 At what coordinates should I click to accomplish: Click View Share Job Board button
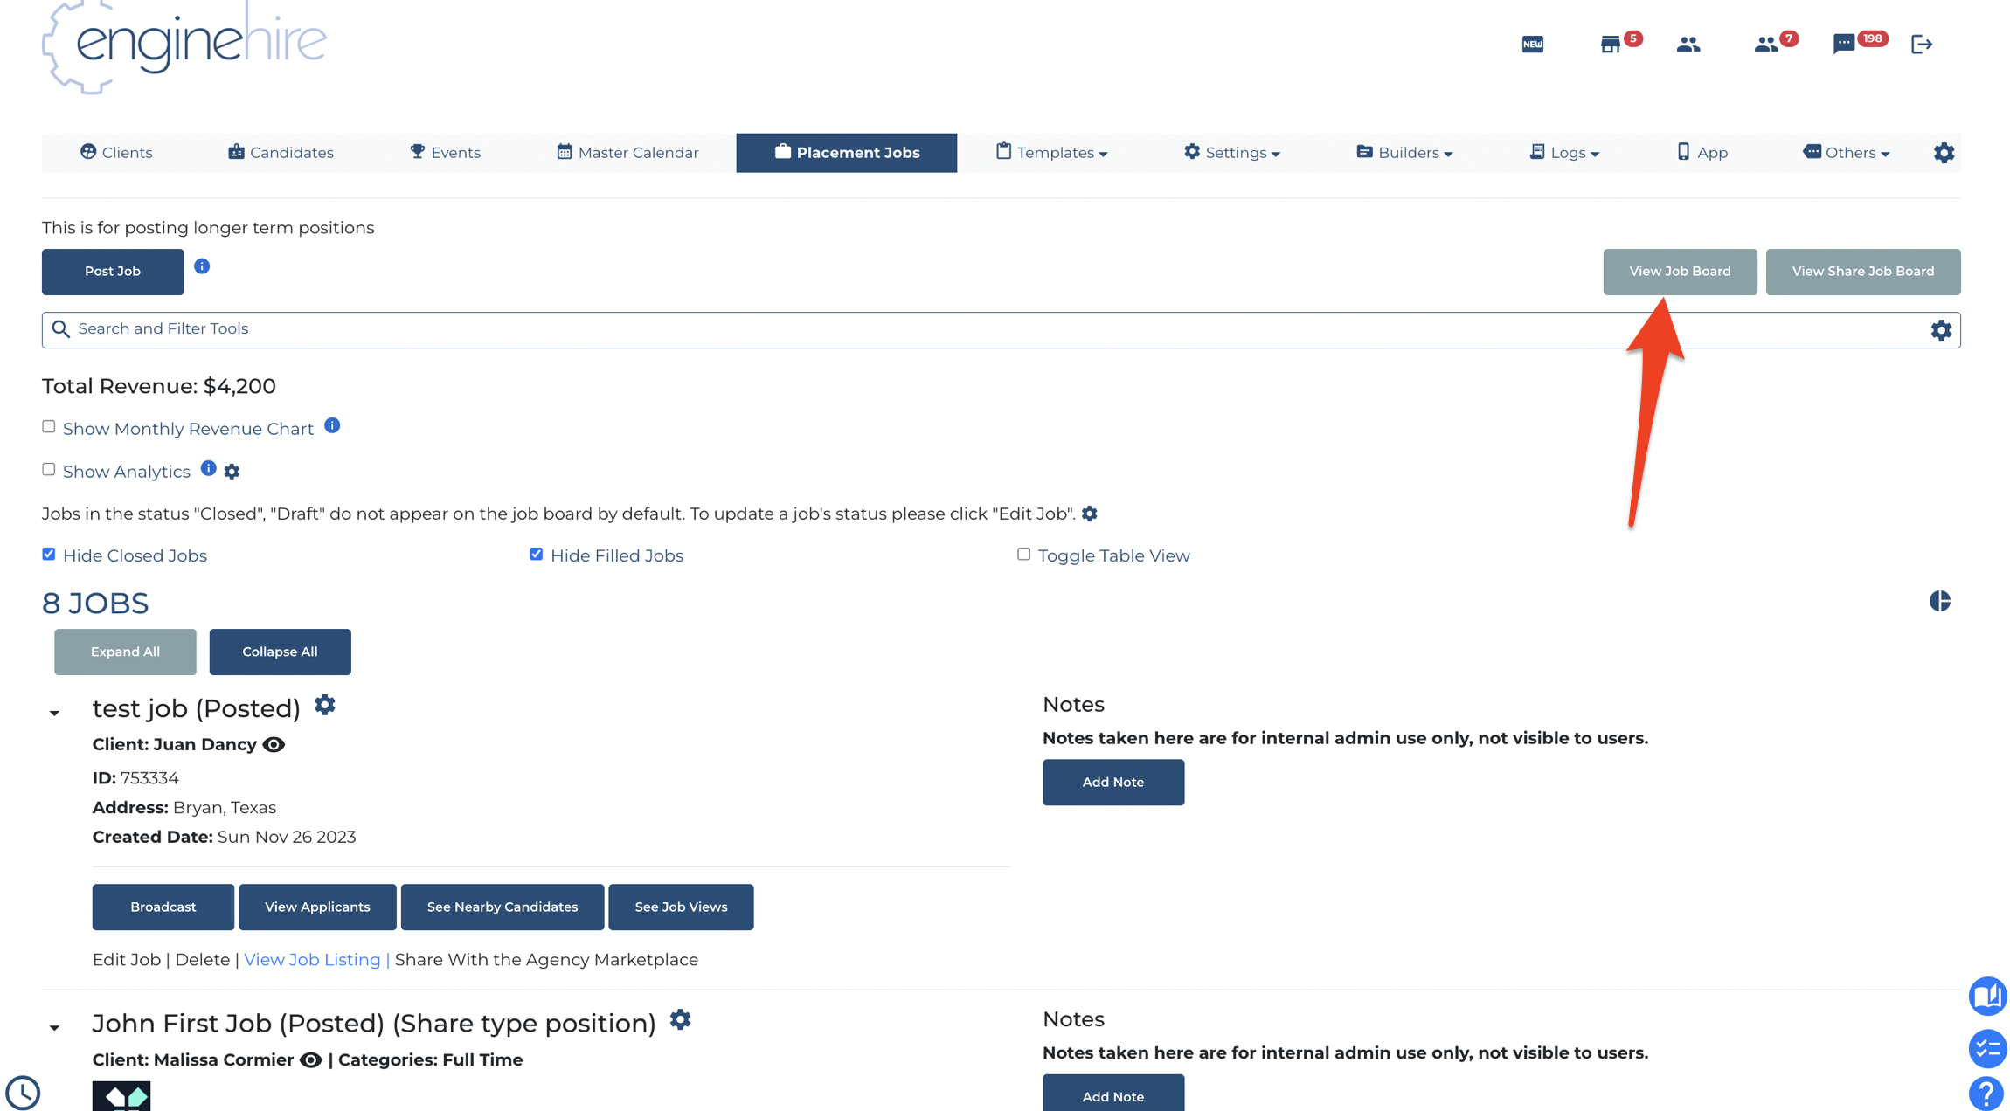click(1863, 272)
